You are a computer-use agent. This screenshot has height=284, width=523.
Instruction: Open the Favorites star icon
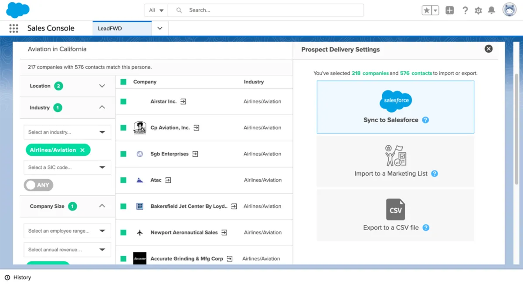427,10
